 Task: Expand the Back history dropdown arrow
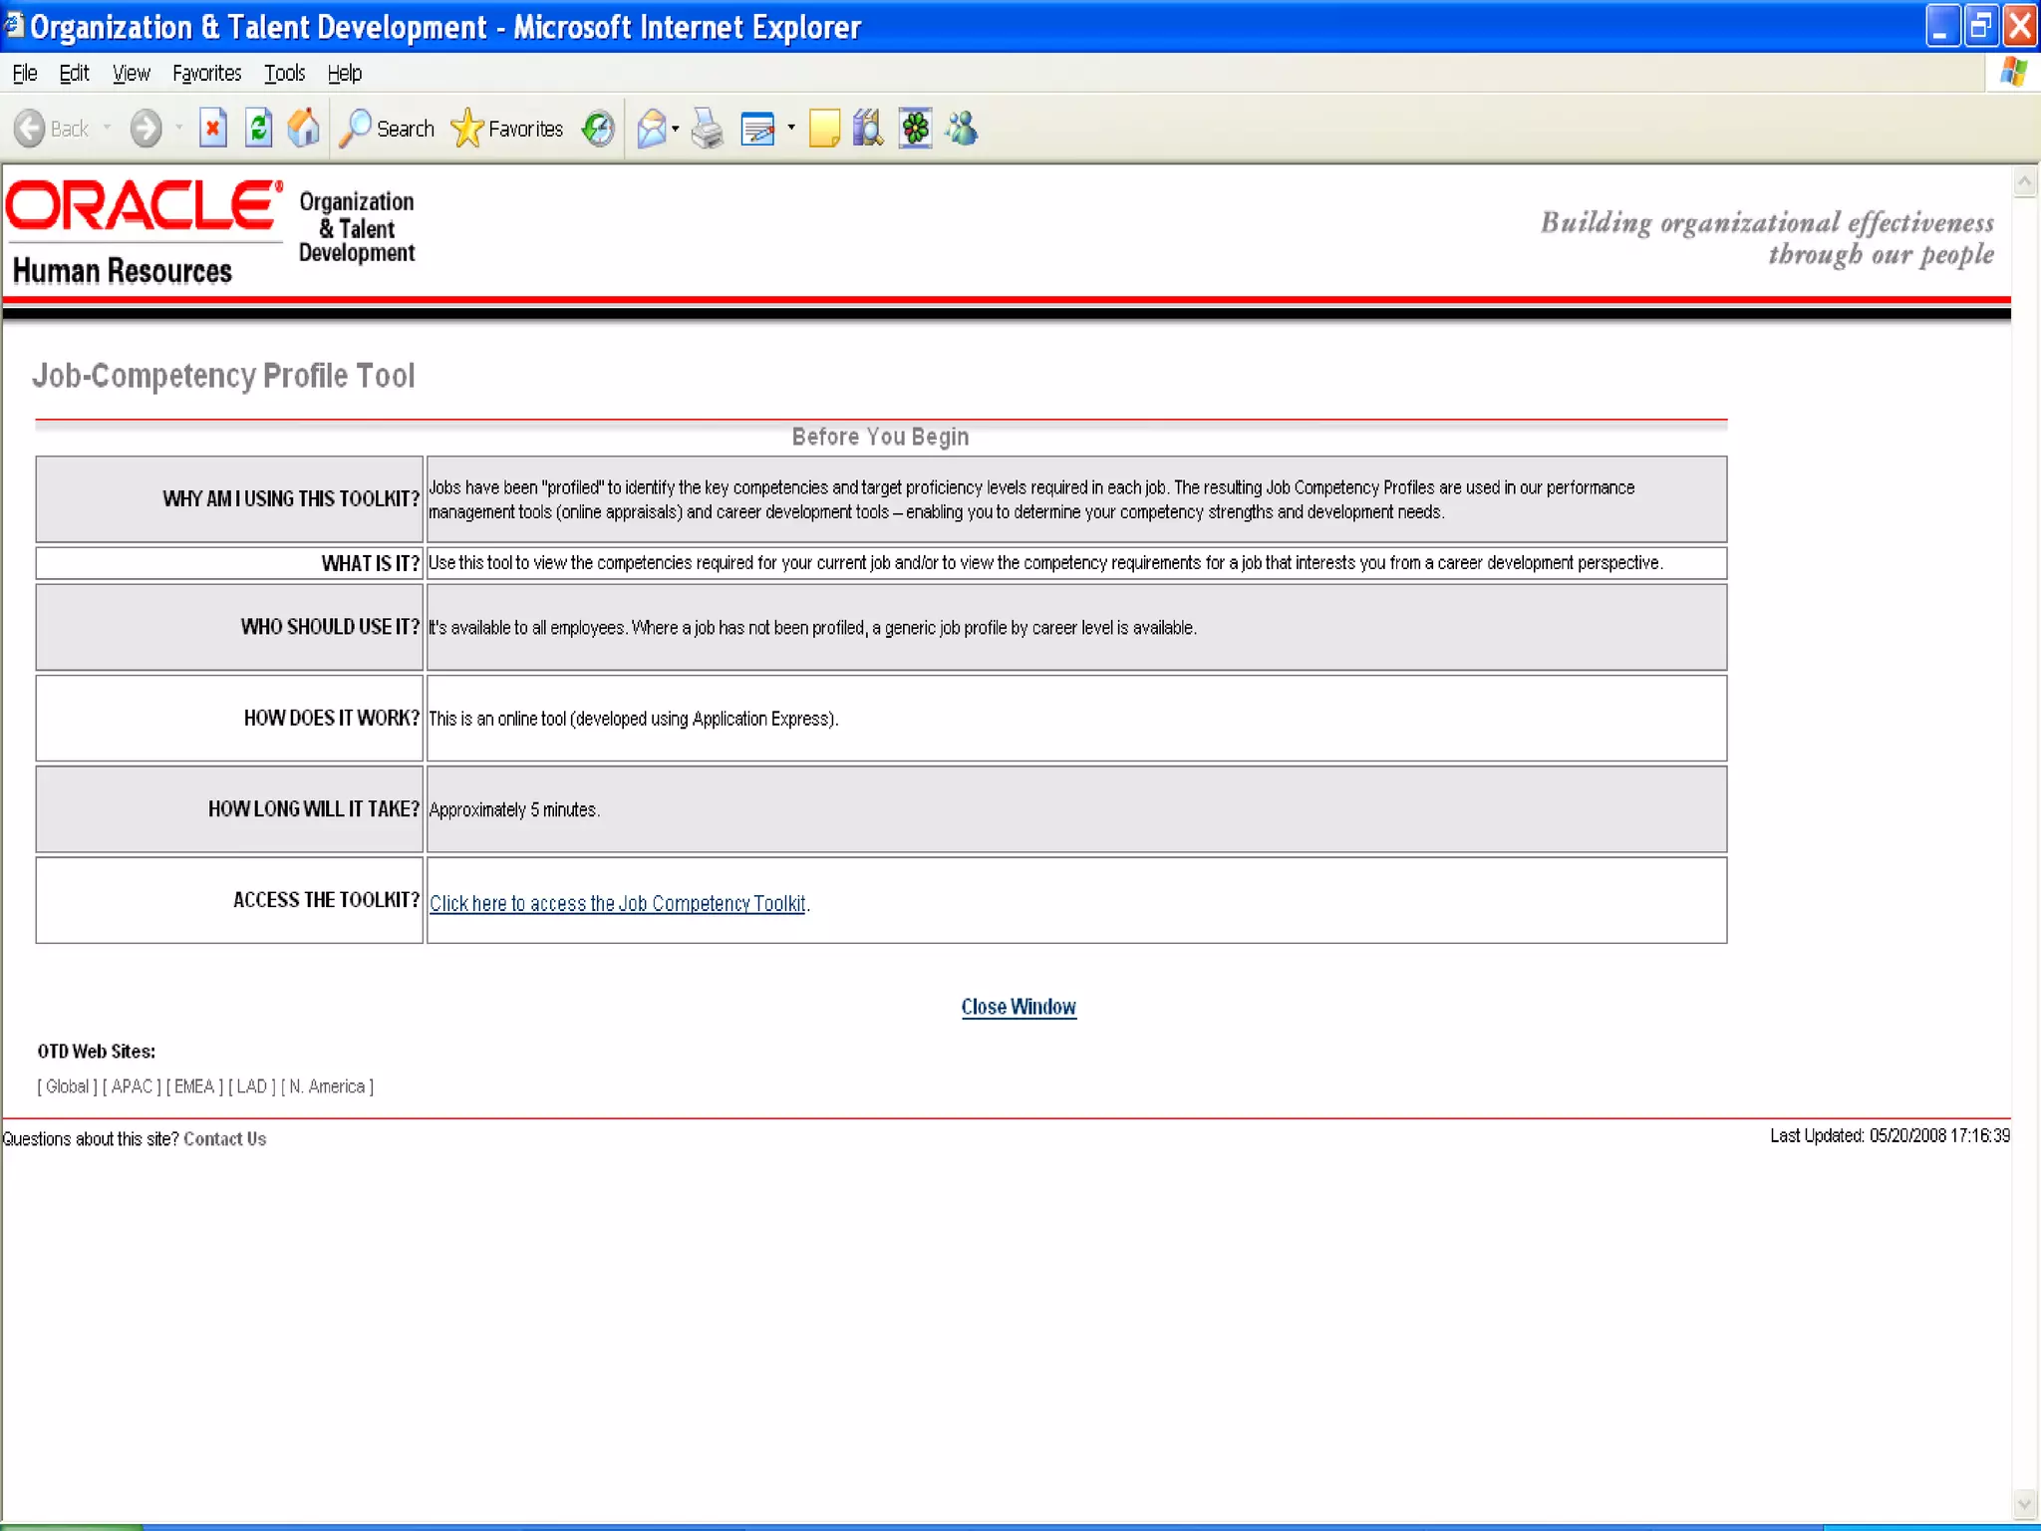click(107, 128)
